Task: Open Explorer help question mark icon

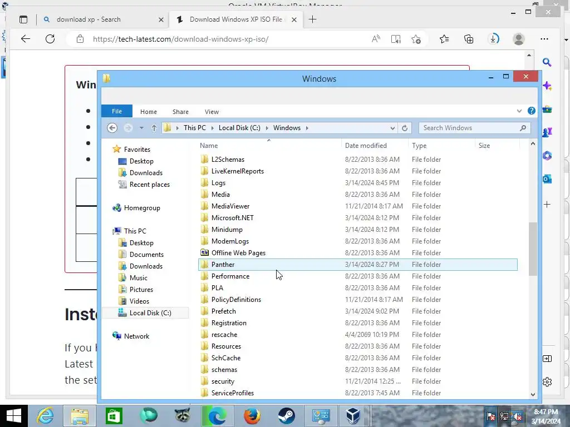Action: point(531,111)
